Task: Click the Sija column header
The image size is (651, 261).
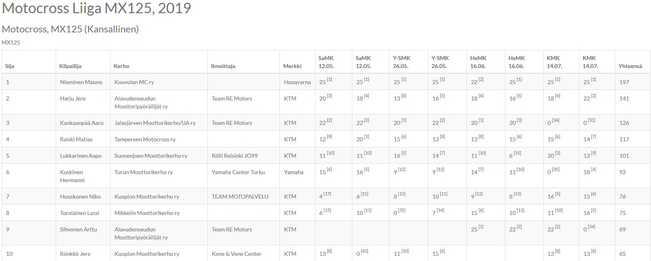Action: click(10, 66)
